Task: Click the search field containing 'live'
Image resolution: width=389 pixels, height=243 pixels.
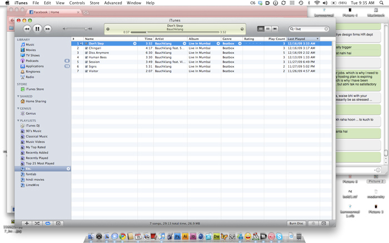Action: (309, 29)
